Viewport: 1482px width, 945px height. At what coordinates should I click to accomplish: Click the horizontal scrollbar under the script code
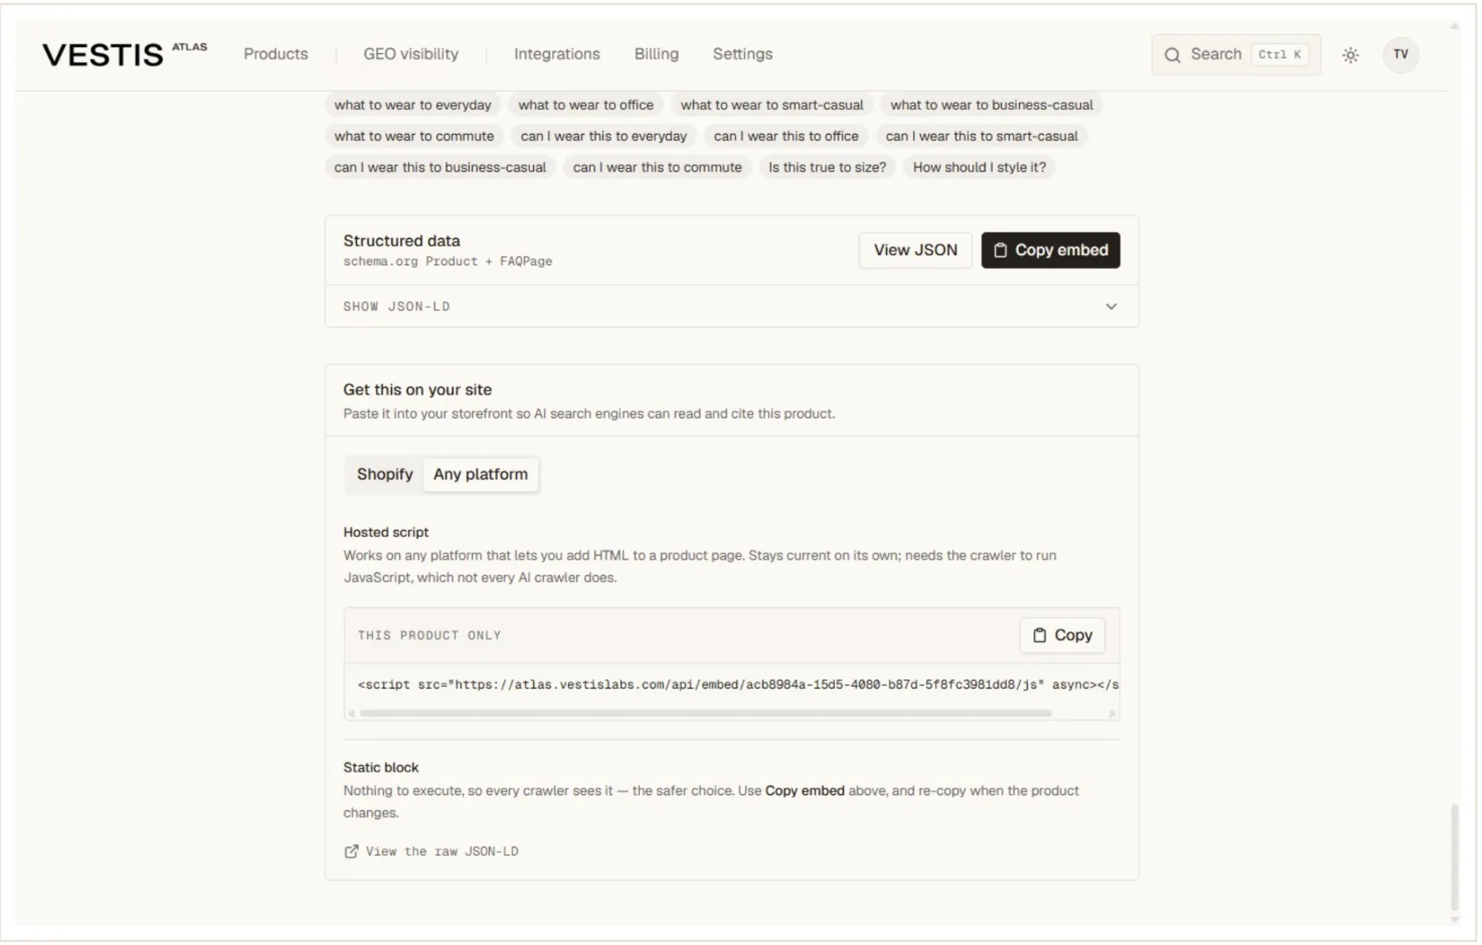coord(708,715)
